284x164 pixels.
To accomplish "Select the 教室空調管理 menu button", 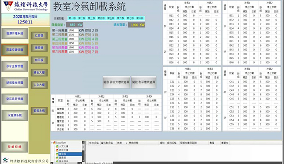I will [15, 50].
